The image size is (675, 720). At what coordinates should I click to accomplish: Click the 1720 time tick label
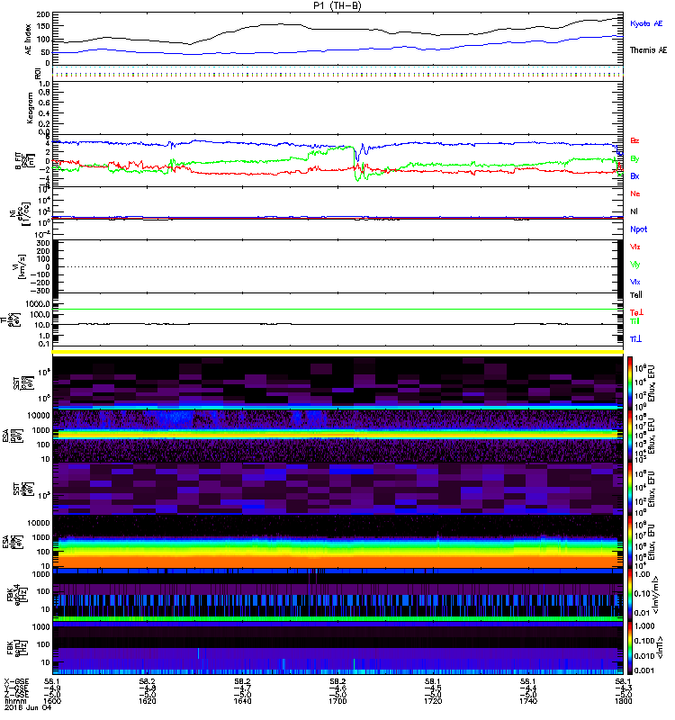(433, 701)
